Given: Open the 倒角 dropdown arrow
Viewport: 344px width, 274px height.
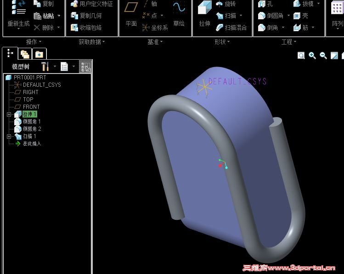Looking at the screenshot, I should pos(283,27).
